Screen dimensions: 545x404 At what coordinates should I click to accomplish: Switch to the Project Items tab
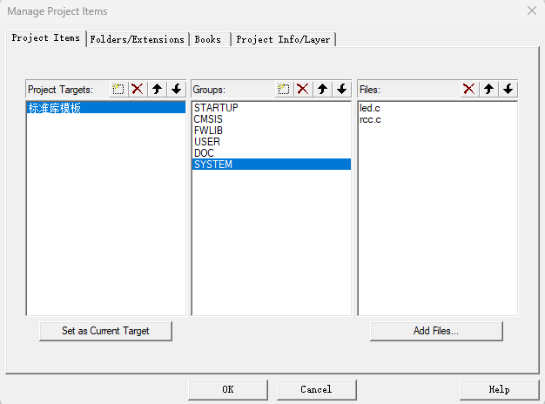(46, 38)
